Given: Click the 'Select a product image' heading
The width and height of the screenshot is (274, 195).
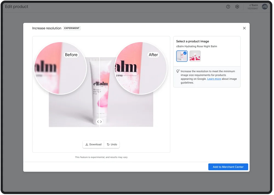Looking at the screenshot, I should pyautogui.click(x=193, y=41).
